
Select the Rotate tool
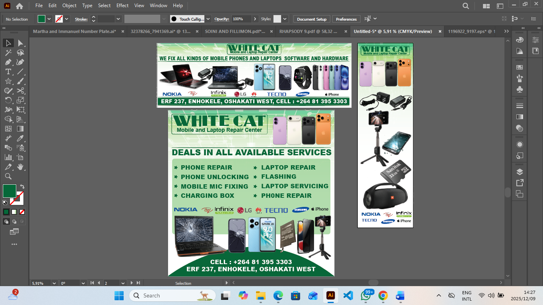coord(8,100)
